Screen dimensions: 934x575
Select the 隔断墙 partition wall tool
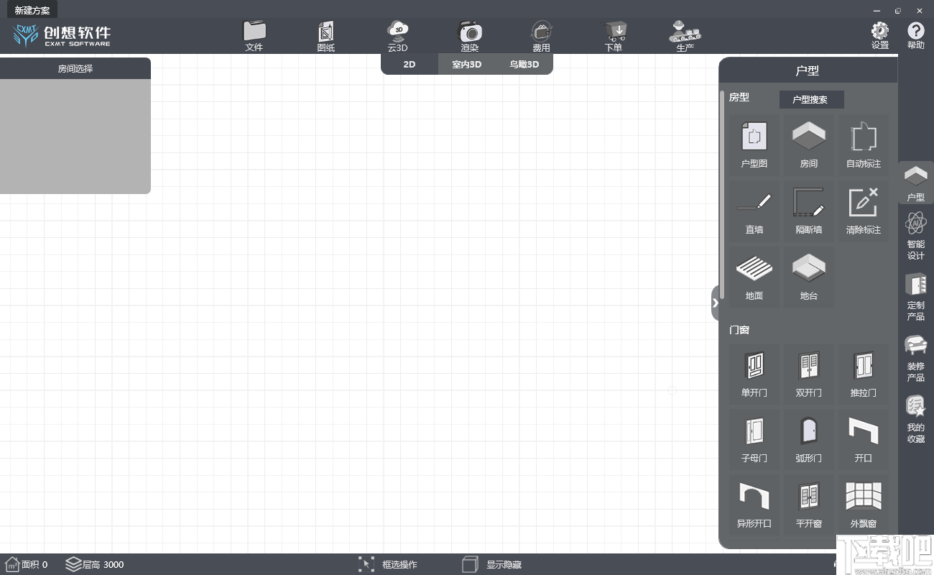click(x=809, y=212)
